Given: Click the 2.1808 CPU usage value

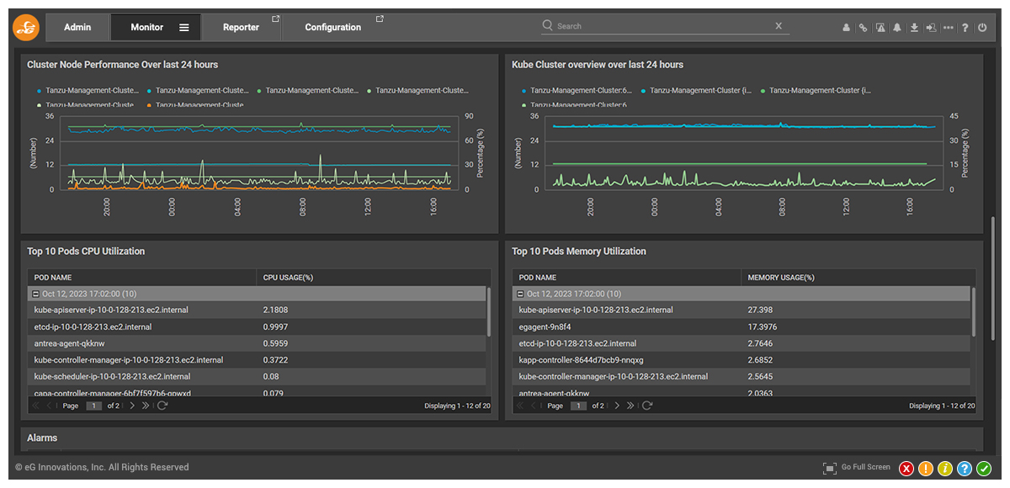Looking at the screenshot, I should (x=275, y=310).
